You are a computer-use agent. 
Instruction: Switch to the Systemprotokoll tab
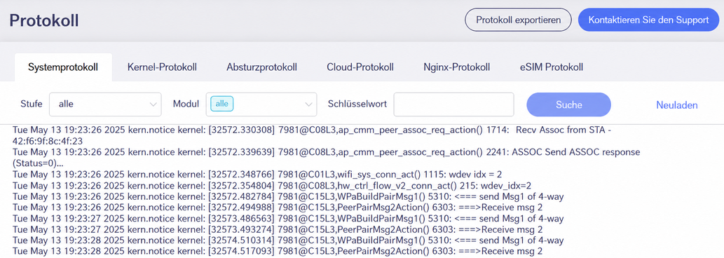tap(63, 67)
